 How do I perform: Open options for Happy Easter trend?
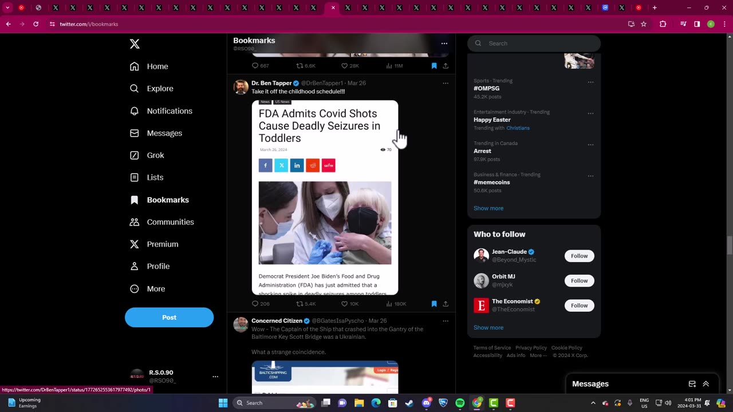(x=590, y=113)
